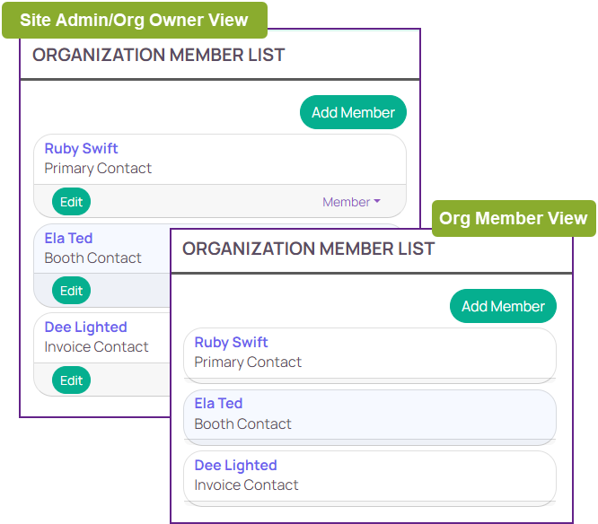The image size is (598, 524).
Task: Open Ela Ted link in Org Member view
Action: (x=218, y=403)
